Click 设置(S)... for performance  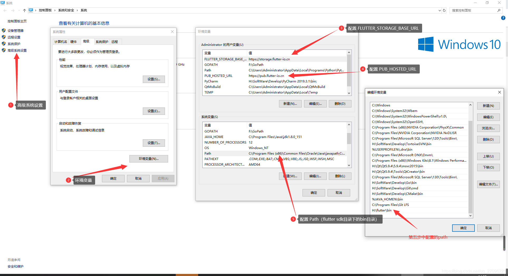pos(154,79)
